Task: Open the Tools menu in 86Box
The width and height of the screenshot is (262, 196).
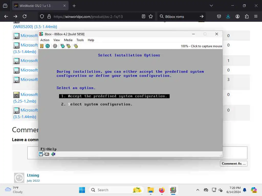Action: click(x=80, y=40)
